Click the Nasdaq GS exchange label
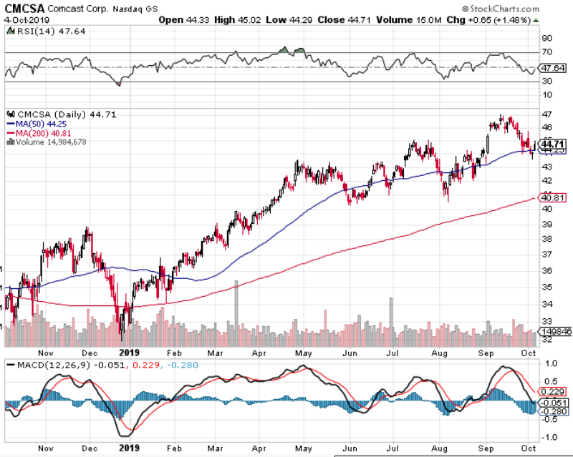The height and width of the screenshot is (457, 573). point(135,9)
